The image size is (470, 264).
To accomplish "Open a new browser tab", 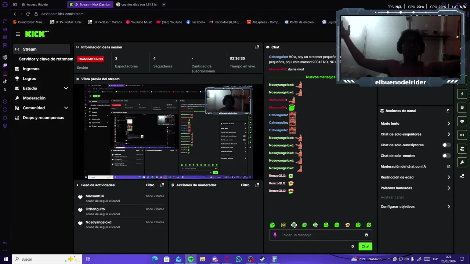I will tap(164, 4).
